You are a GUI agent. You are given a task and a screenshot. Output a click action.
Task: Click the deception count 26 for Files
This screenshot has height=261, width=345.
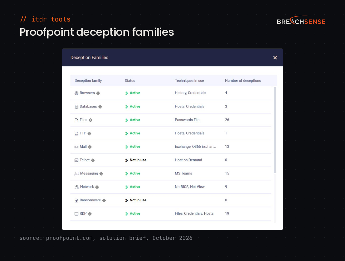pyautogui.click(x=227, y=120)
